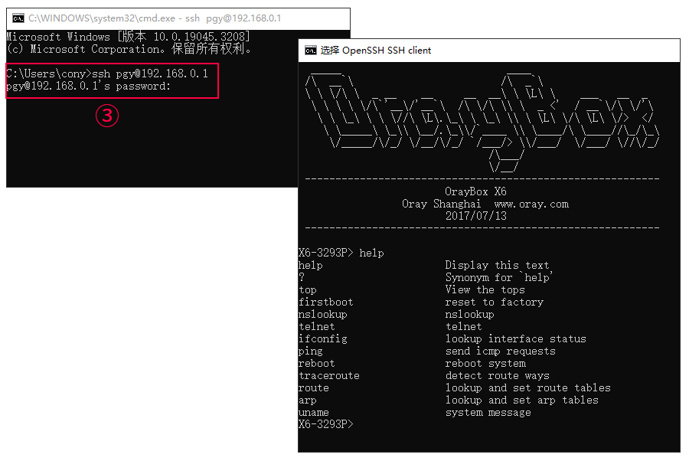Click the 'uname' command entry
This screenshot has height=461, width=689.
313,413
